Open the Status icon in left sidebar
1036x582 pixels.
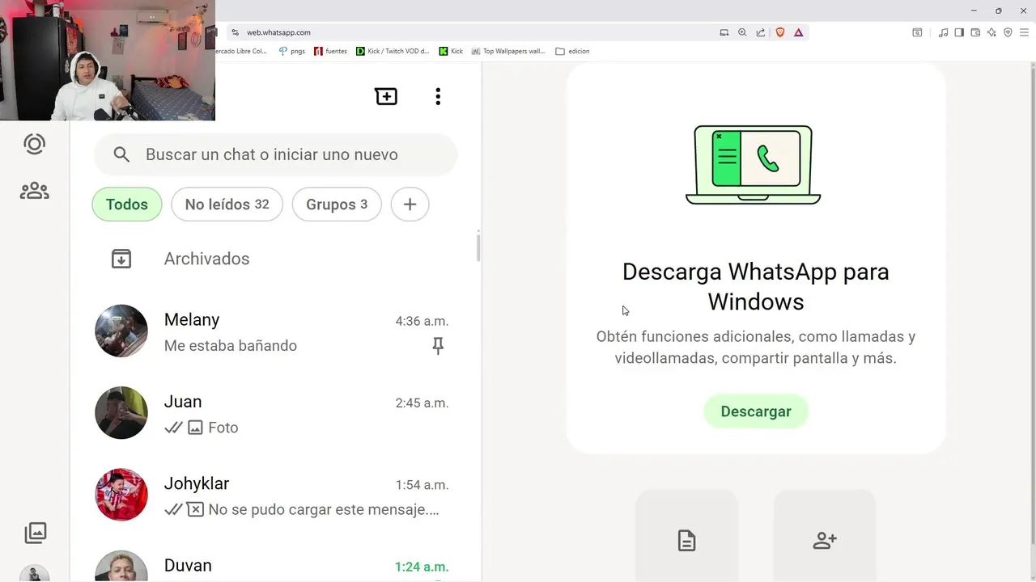click(34, 144)
